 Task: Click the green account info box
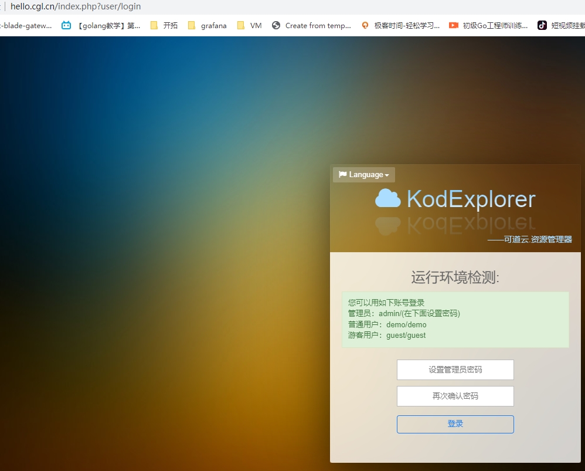pyautogui.click(x=455, y=320)
